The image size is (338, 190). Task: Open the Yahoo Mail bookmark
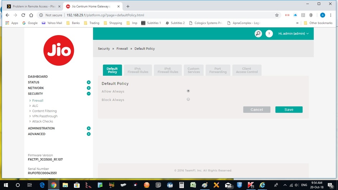click(x=52, y=23)
